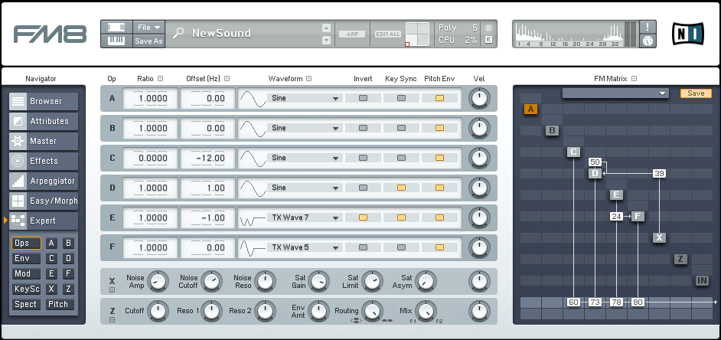Viewport: 721px width, 340px height.
Task: Click the NI logo
Action: coord(688,34)
